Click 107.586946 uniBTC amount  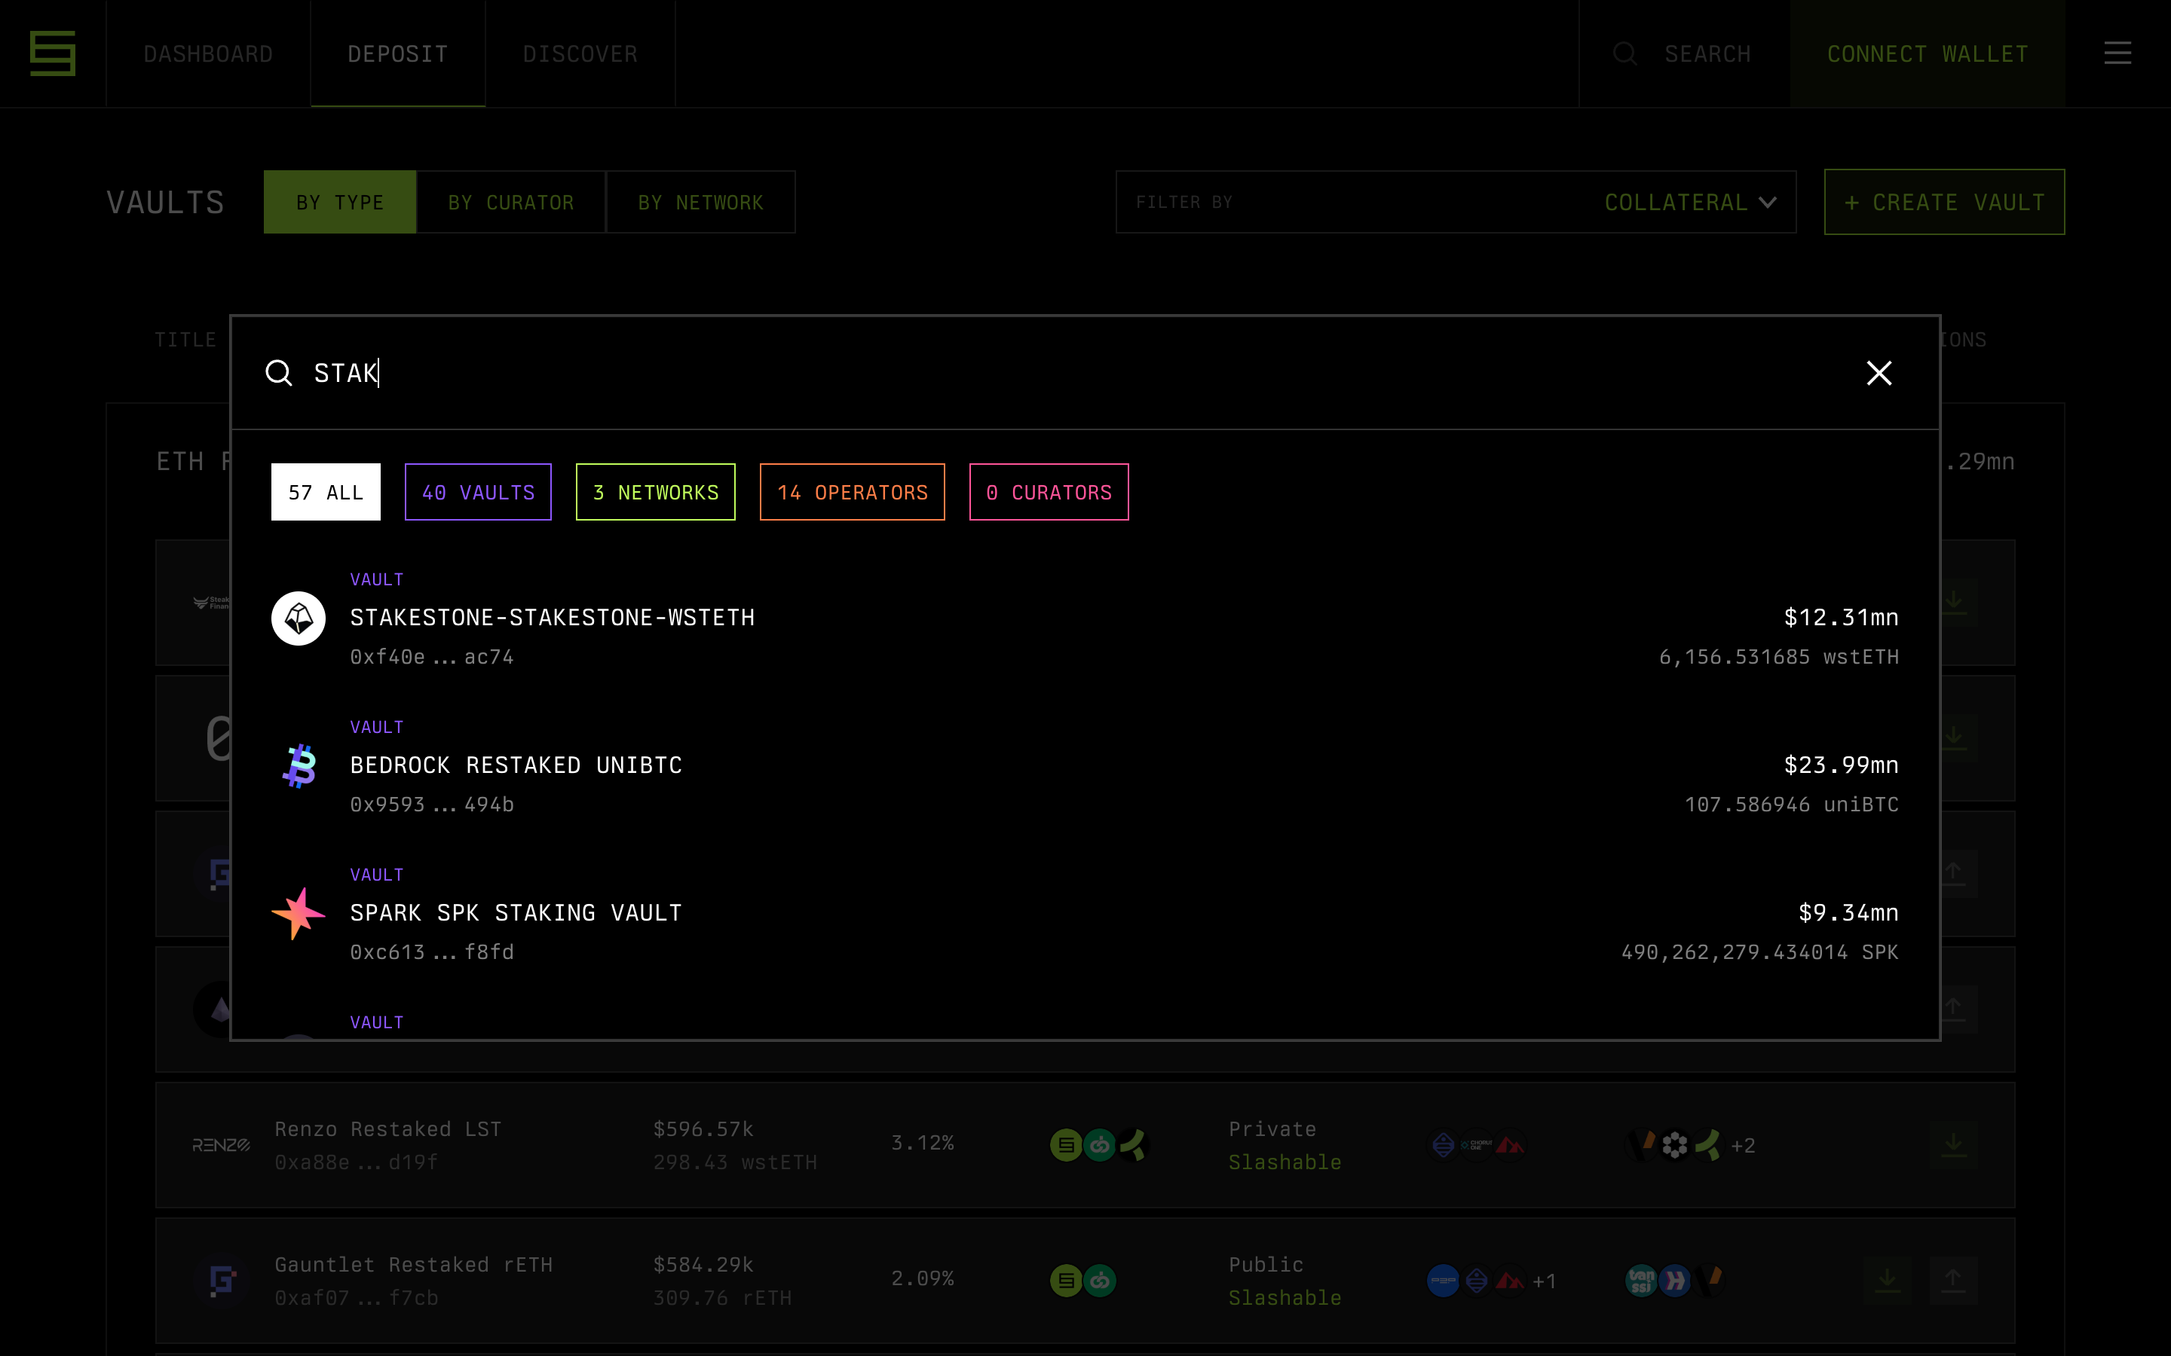click(x=1792, y=805)
